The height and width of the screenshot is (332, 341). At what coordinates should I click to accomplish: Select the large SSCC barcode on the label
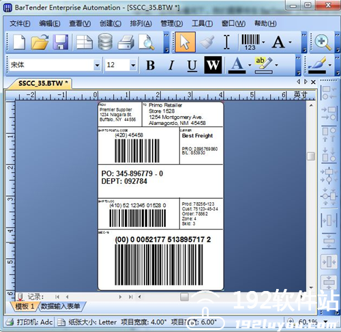pos(159,264)
